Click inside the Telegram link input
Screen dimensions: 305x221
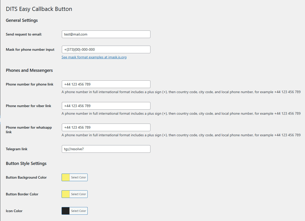pyautogui.click(x=106, y=149)
